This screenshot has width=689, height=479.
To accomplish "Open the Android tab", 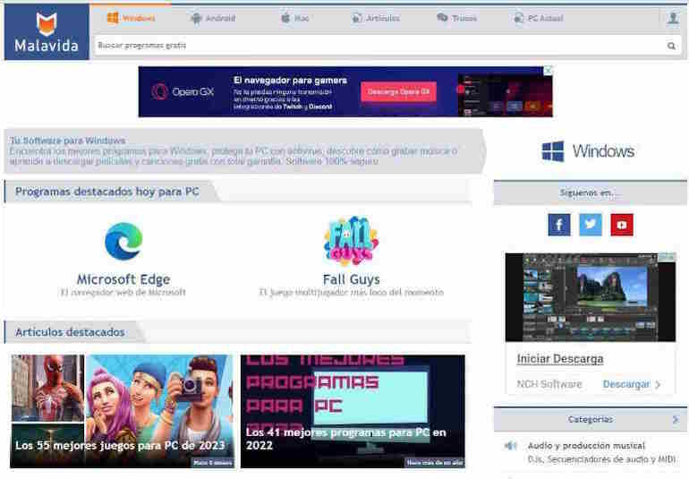I will pyautogui.click(x=214, y=18).
